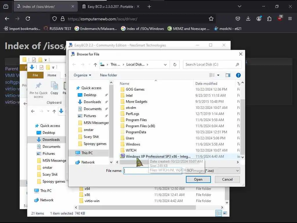The image size is (297, 223).
Task: Click the Copy icon in Explorer ribbon
Action: coord(54,88)
